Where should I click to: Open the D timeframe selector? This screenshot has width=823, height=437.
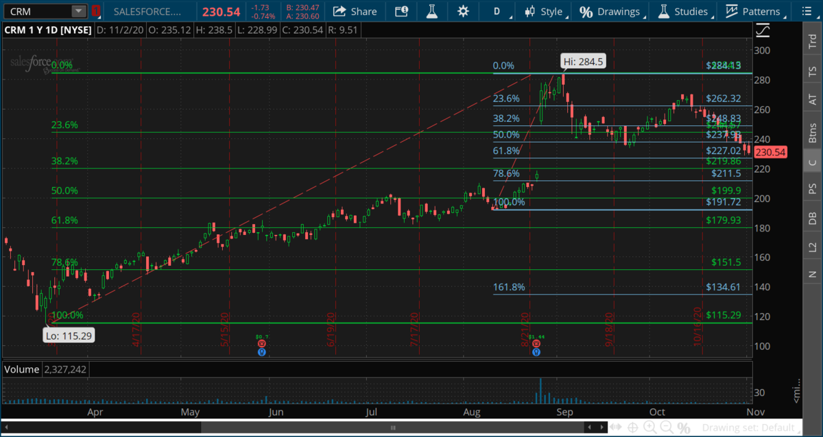point(497,11)
